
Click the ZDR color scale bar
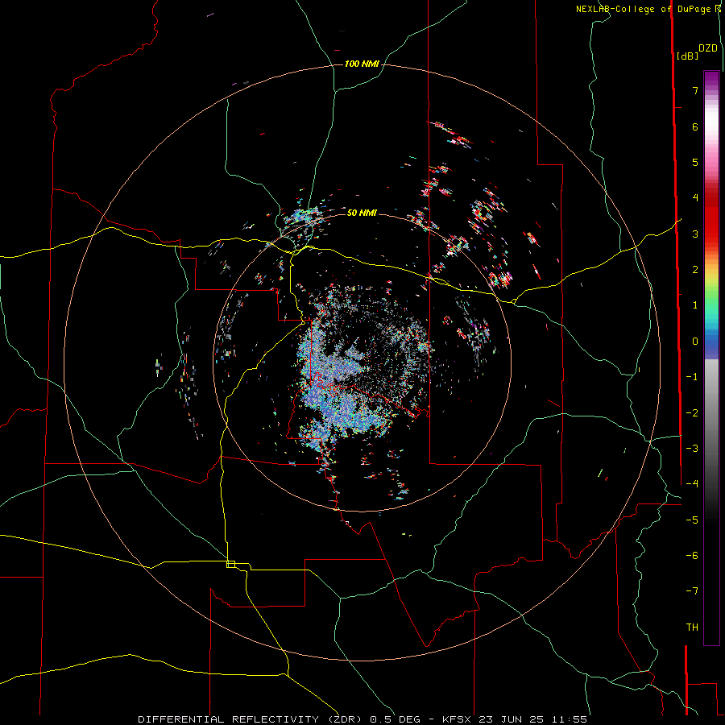click(x=711, y=358)
